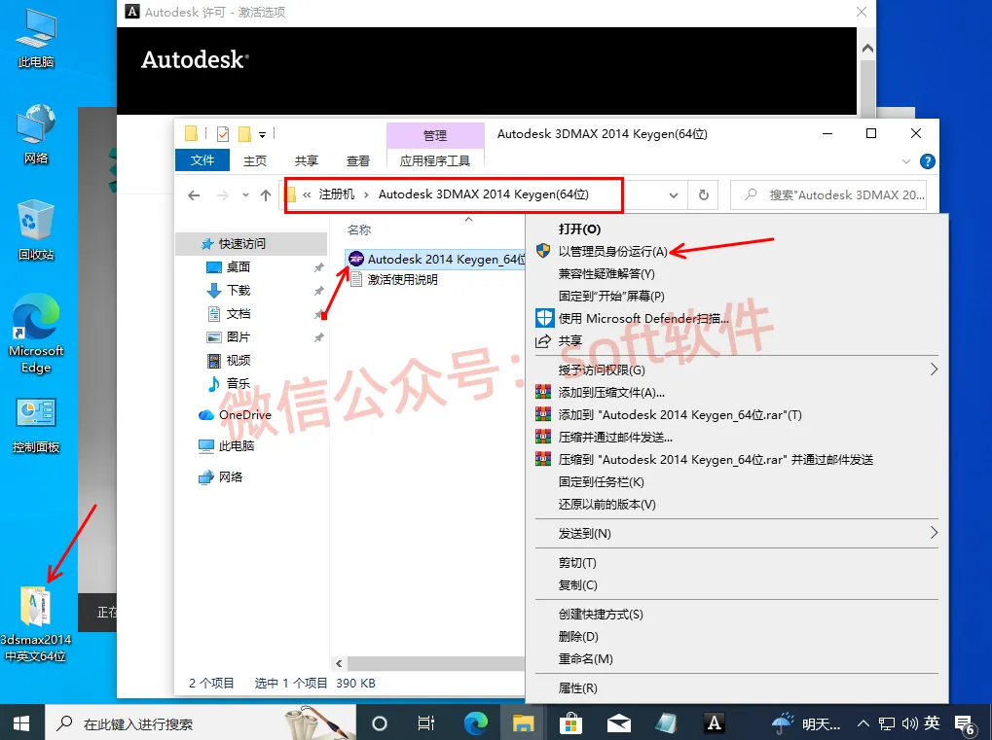Open File Explorer taskbar icon
Viewport: 992px width, 740px height.
coord(523,722)
